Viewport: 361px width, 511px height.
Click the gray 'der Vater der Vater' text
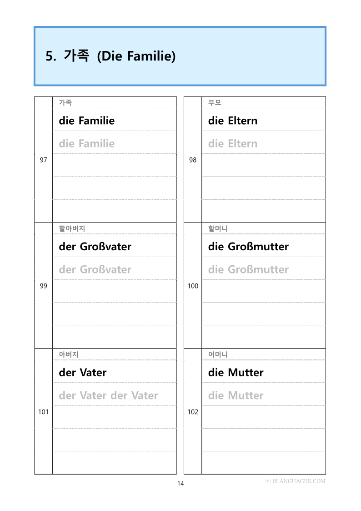[108, 395]
